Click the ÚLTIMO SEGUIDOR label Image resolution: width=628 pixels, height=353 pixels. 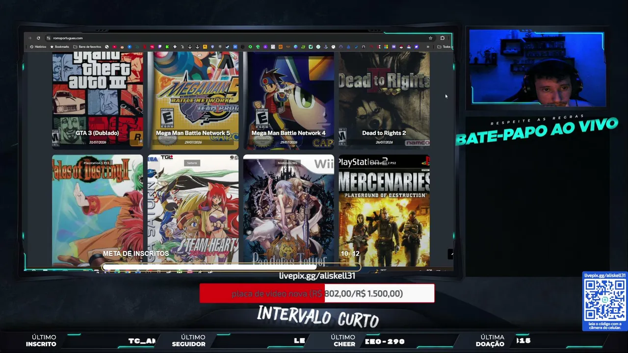coord(189,341)
